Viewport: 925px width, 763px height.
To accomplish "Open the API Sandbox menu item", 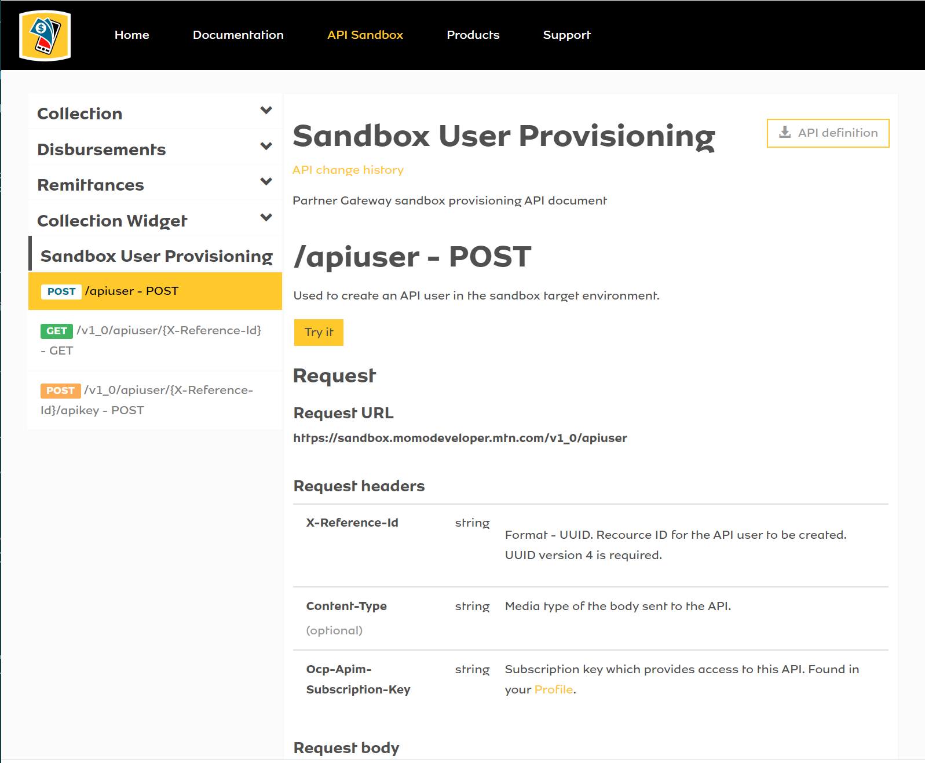I will [x=365, y=35].
